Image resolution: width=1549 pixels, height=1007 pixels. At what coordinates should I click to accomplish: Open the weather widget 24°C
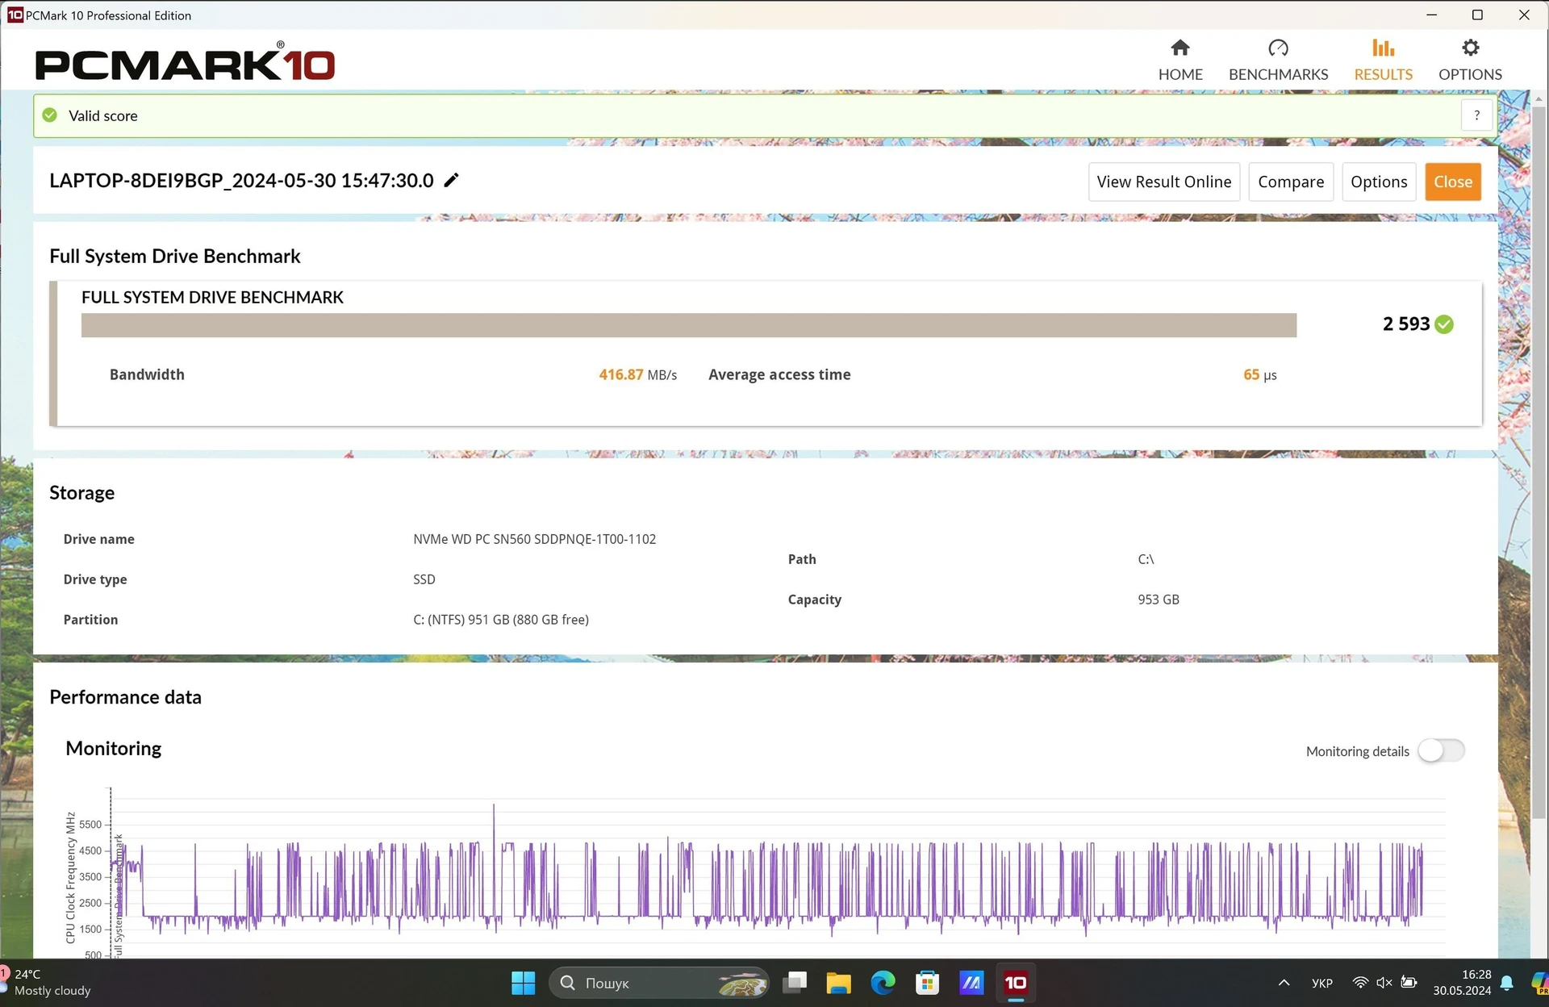tap(48, 983)
